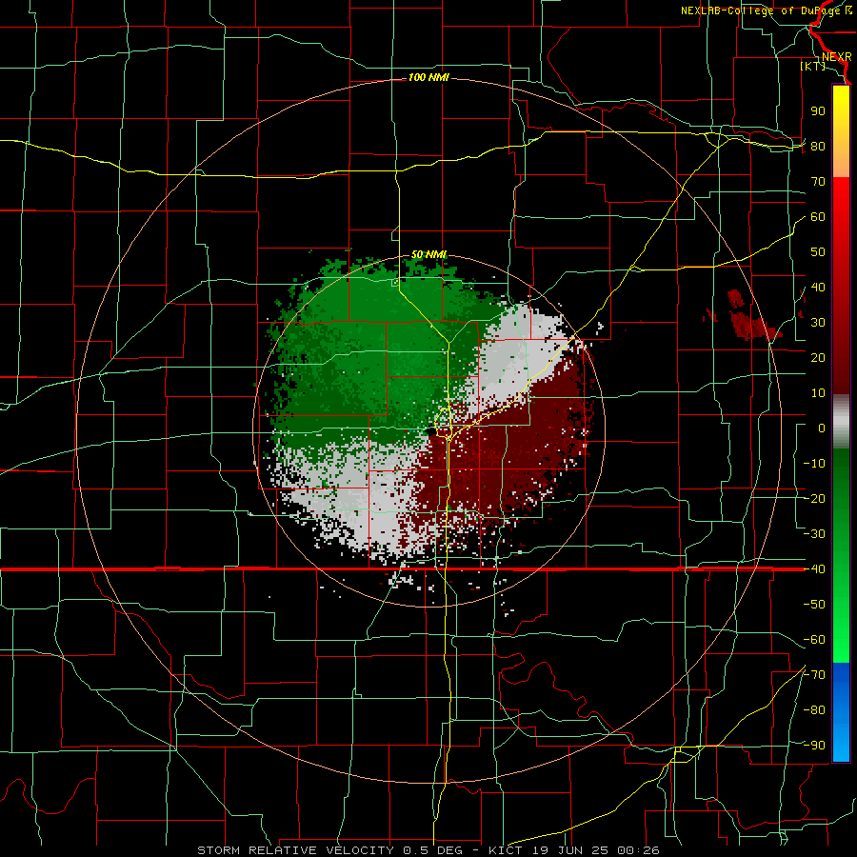This screenshot has width=857, height=857.
Task: Click the -90 value on the velocity scale
Action: [814, 746]
